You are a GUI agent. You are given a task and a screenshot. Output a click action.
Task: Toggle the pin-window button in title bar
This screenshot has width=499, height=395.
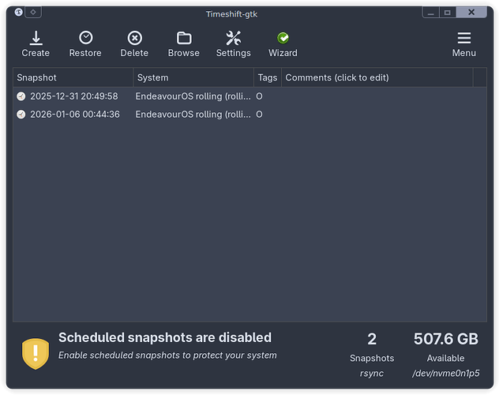pyautogui.click(x=34, y=13)
